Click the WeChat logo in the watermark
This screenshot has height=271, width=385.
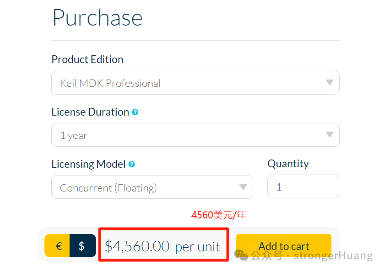(x=241, y=255)
